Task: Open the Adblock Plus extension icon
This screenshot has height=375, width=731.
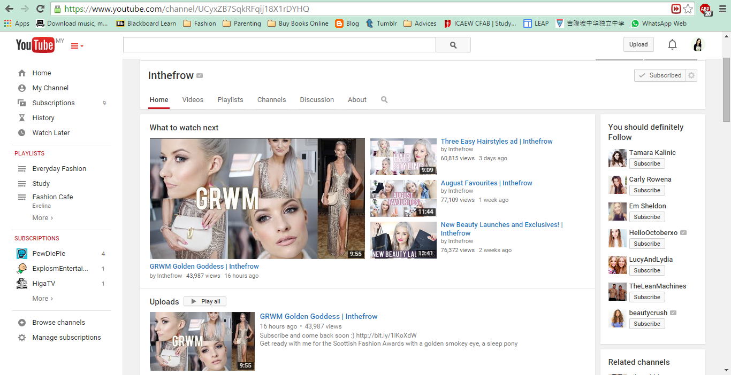Action: tap(705, 9)
